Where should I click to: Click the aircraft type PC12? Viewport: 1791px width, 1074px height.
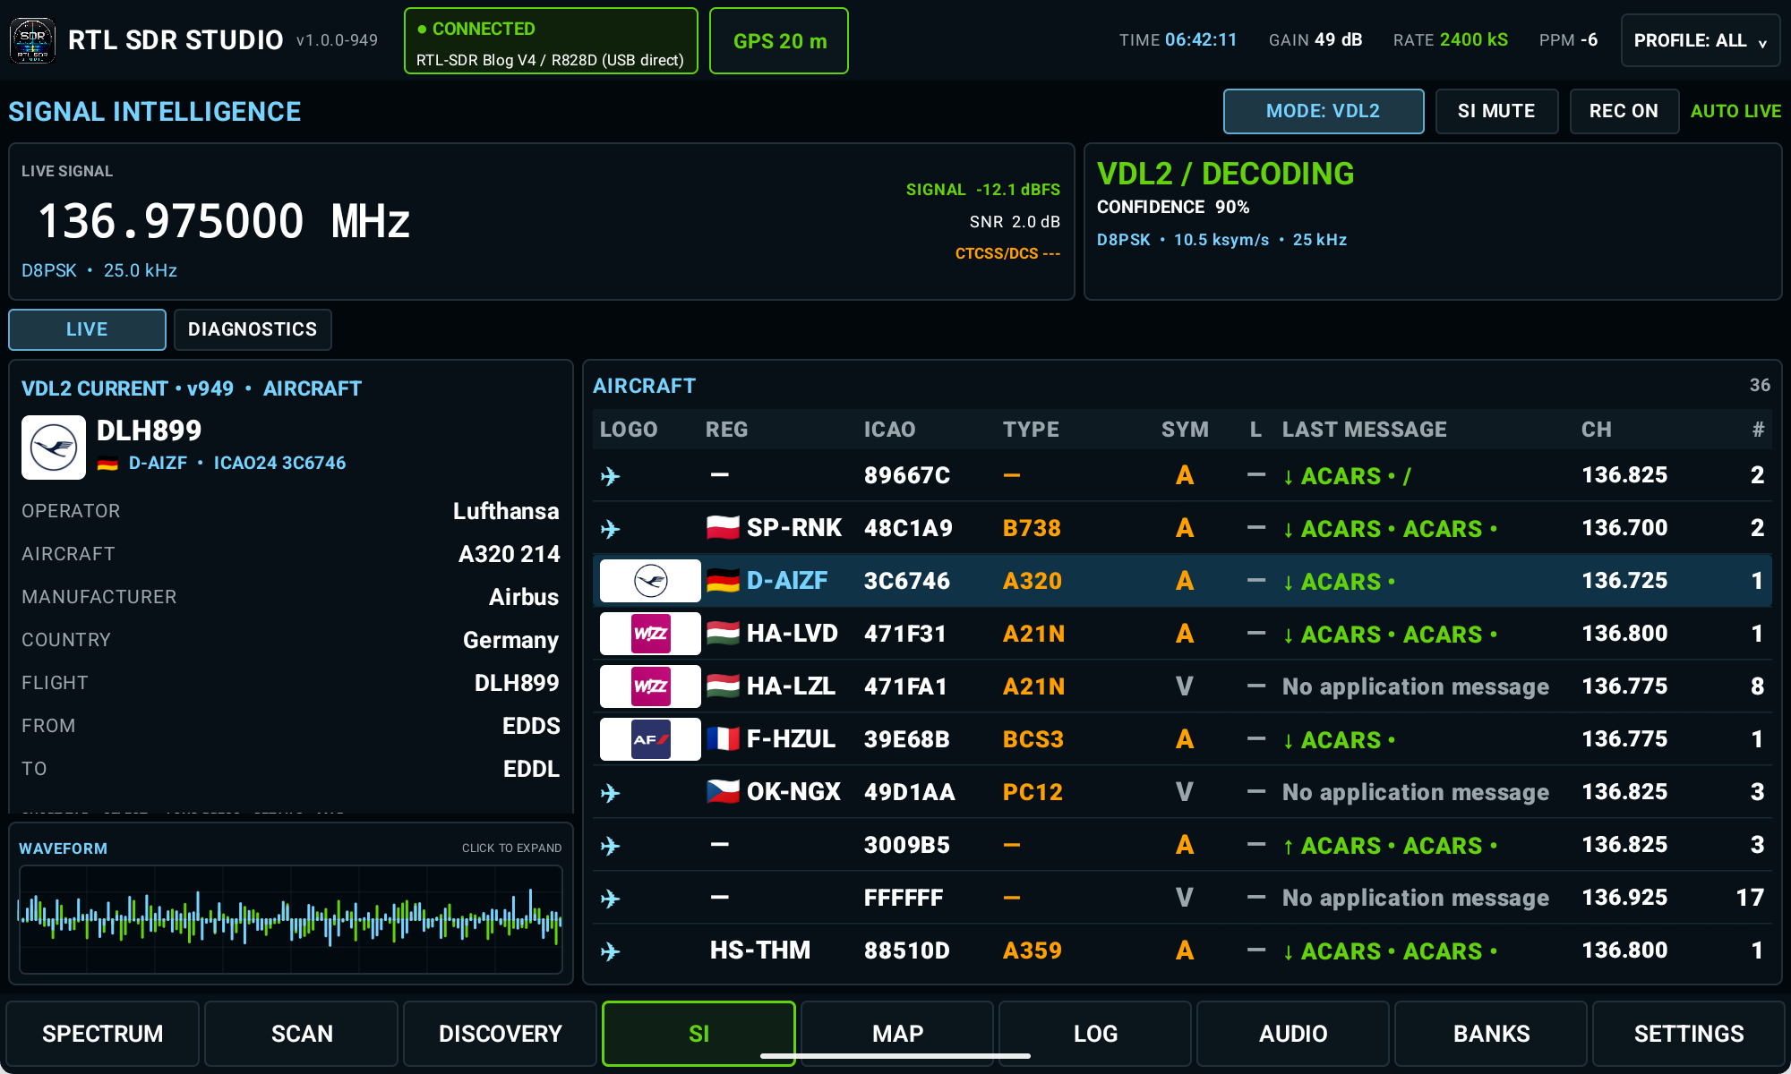click(1033, 792)
